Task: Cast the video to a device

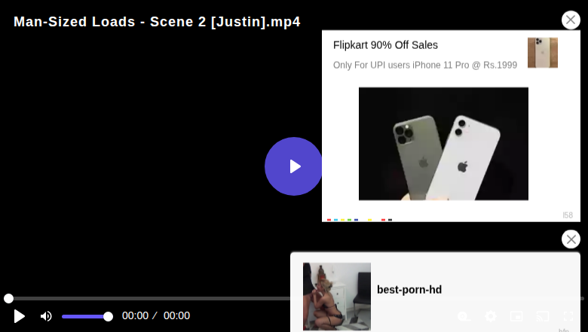Action: [x=542, y=316]
